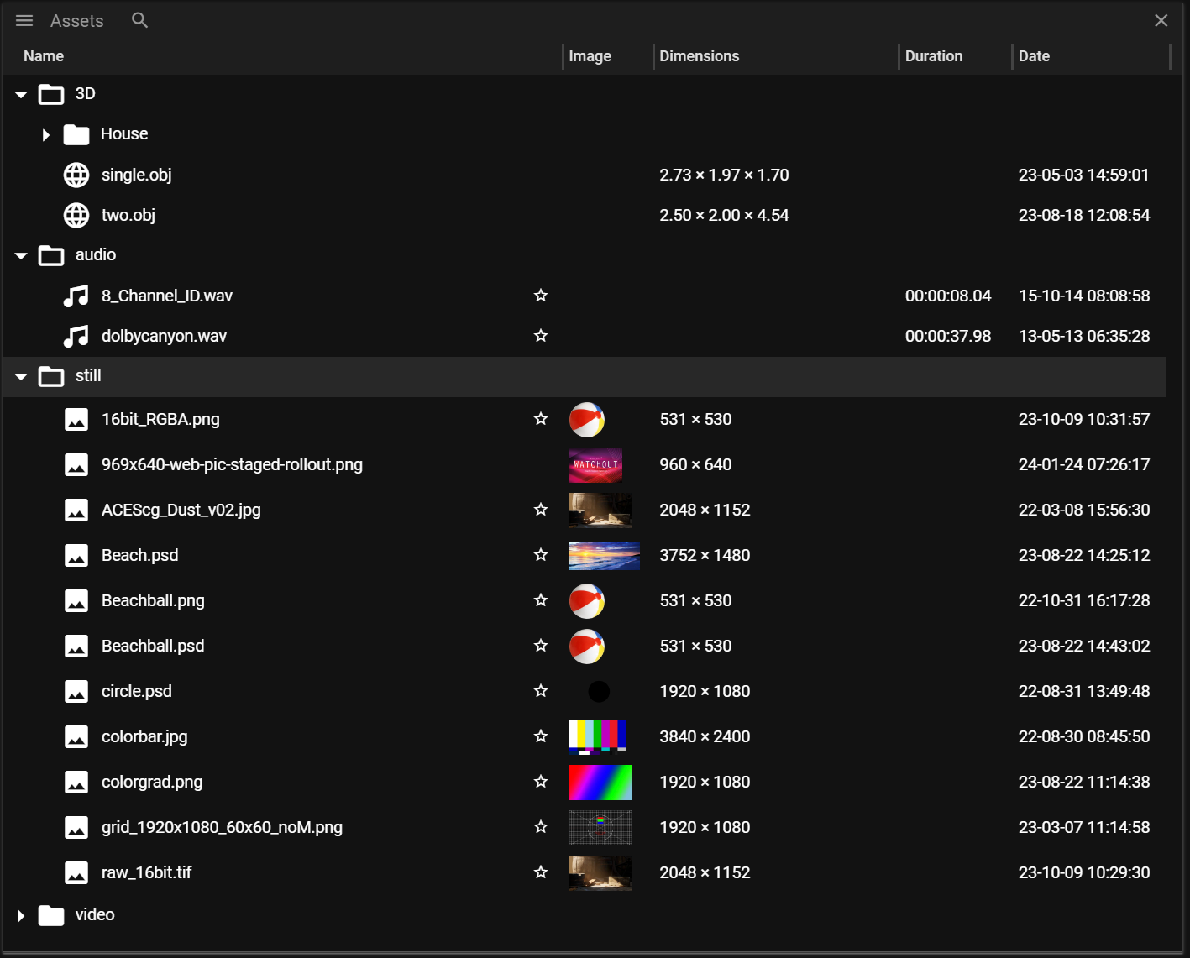The width and height of the screenshot is (1190, 958).
Task: Select the raw_16bit.tif file name
Action: pyautogui.click(x=147, y=872)
